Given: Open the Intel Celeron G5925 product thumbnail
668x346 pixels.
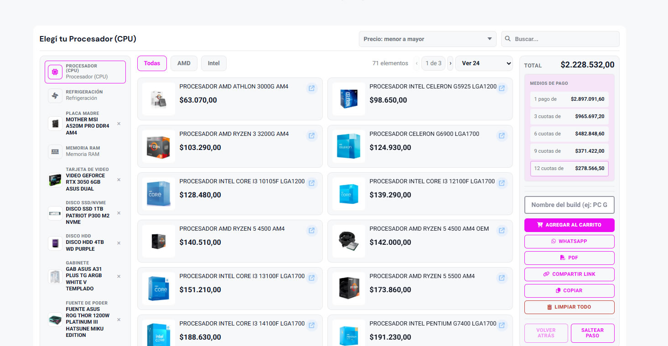Looking at the screenshot, I should tap(348, 99).
